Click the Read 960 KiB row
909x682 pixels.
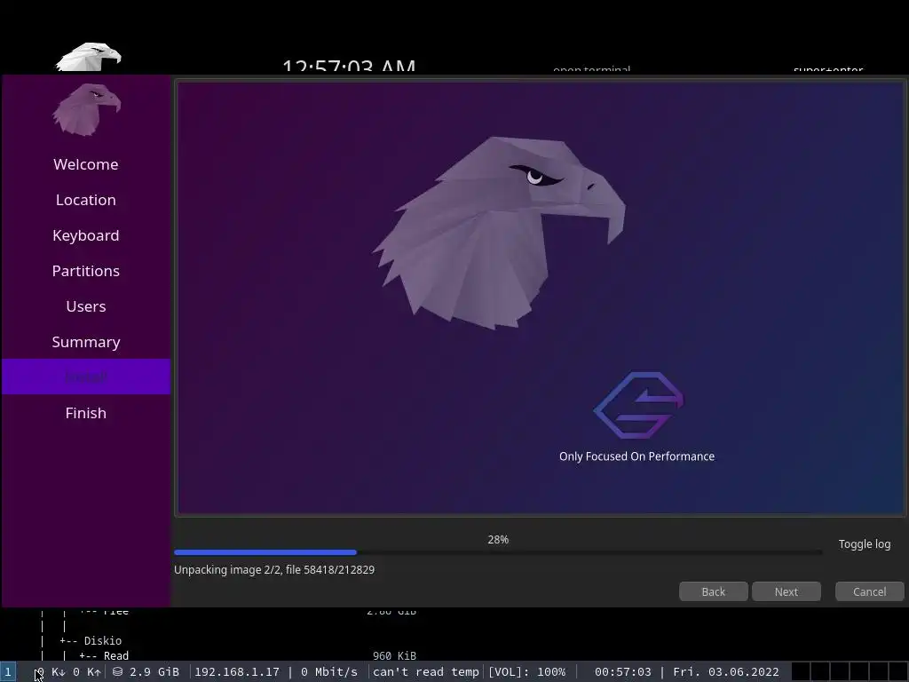click(248, 656)
